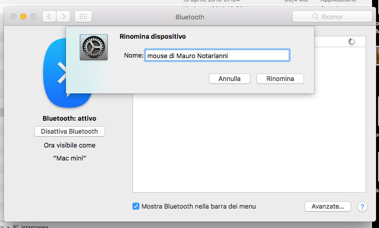Image resolution: width=379 pixels, height=228 pixels.
Task: Click the System Preferences gear icon
Action: tap(94, 47)
